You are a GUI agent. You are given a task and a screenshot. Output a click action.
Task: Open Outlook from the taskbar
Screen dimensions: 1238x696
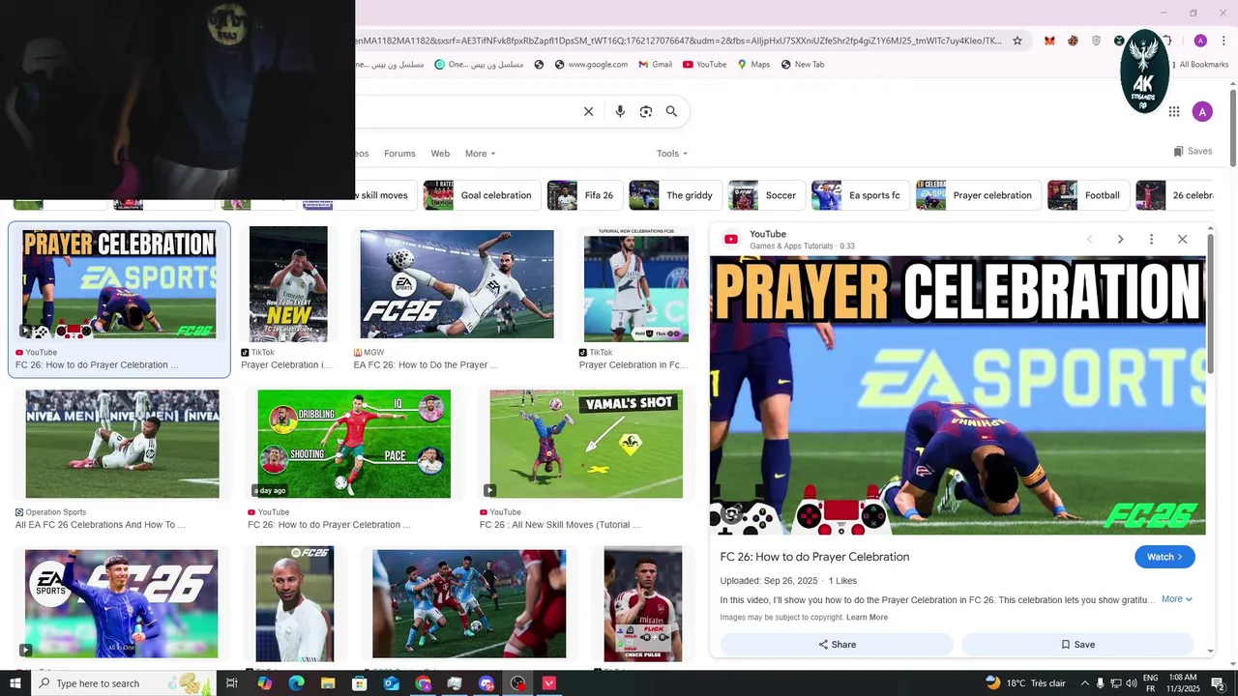tap(391, 683)
